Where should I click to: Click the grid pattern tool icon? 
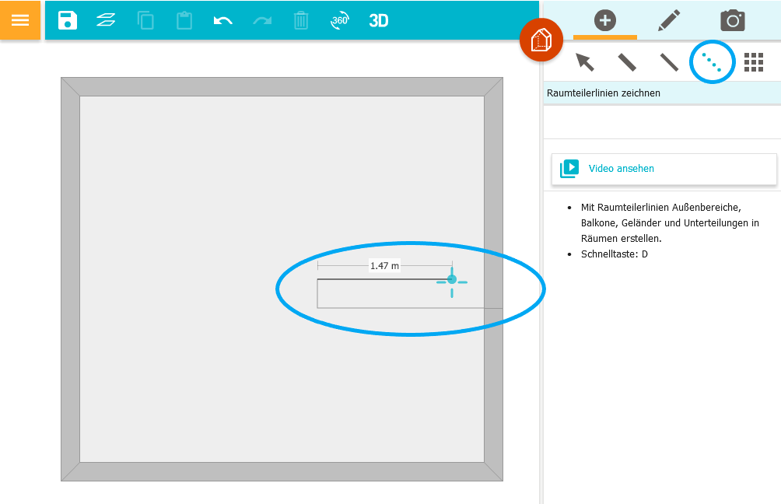(x=754, y=62)
